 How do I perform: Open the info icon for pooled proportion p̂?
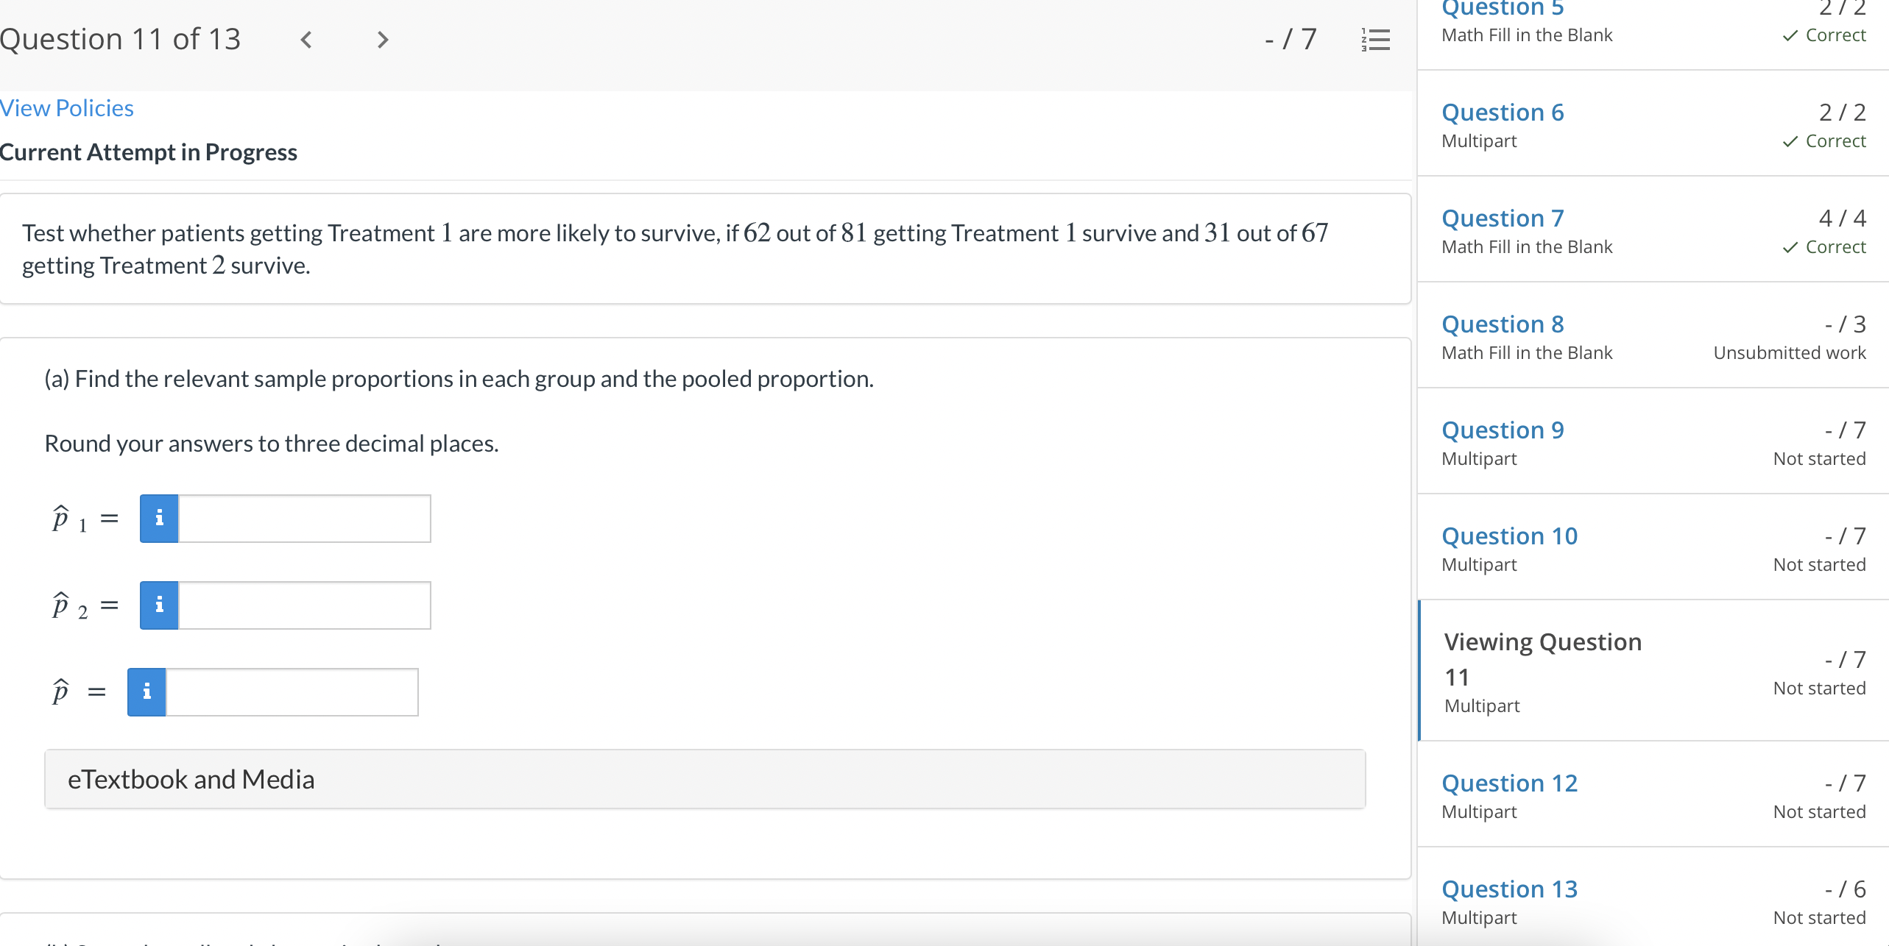(146, 691)
